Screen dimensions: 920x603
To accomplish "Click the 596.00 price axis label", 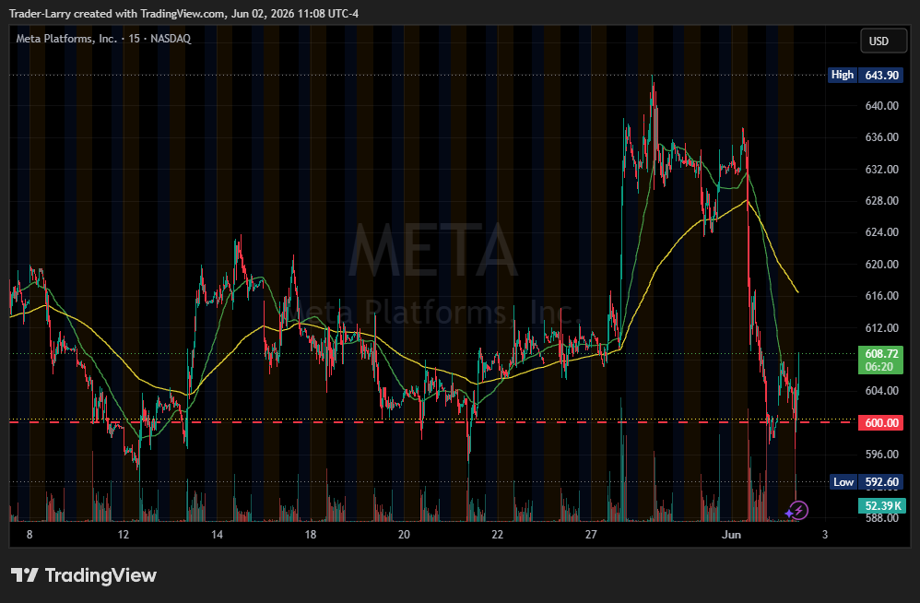I will point(882,454).
